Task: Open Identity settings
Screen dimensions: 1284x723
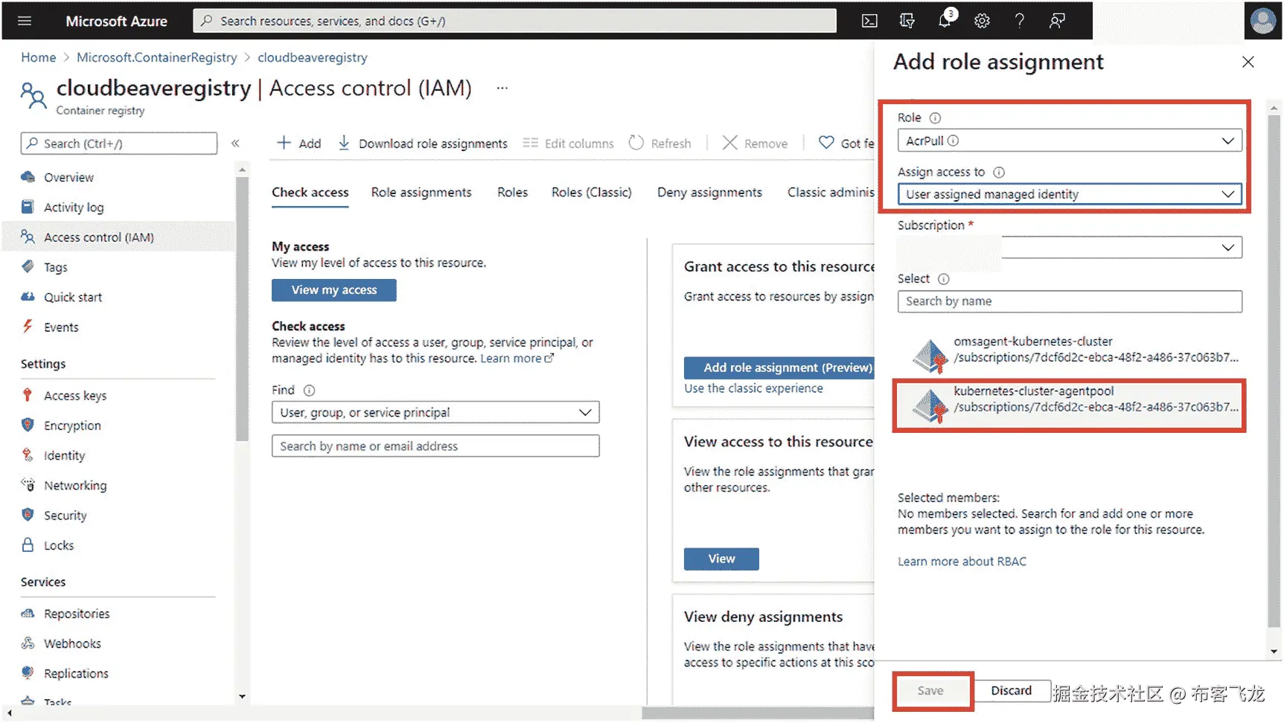Action: point(64,455)
